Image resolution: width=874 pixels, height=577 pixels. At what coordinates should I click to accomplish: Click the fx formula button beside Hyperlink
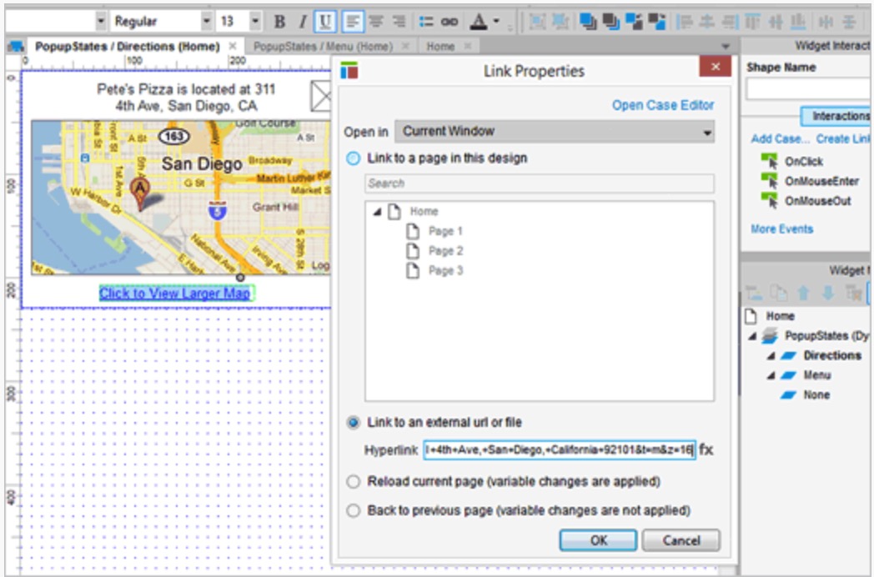point(706,449)
